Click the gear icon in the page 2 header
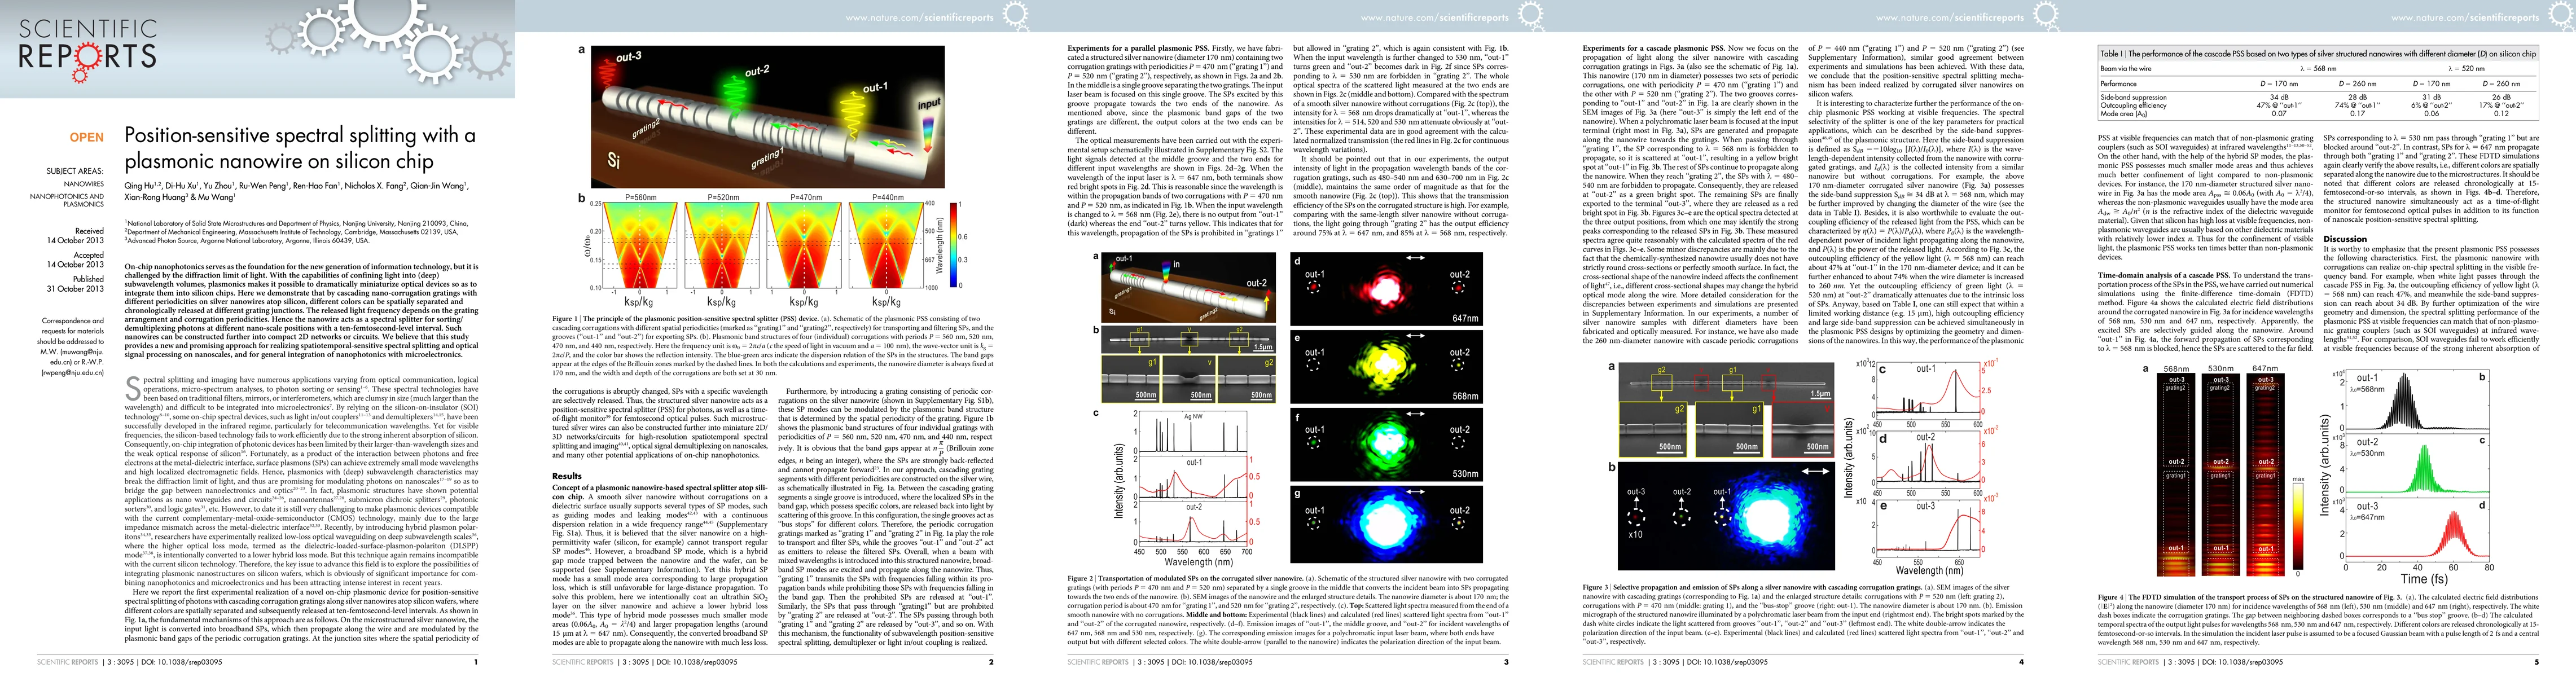2576x677 pixels. [1015, 15]
